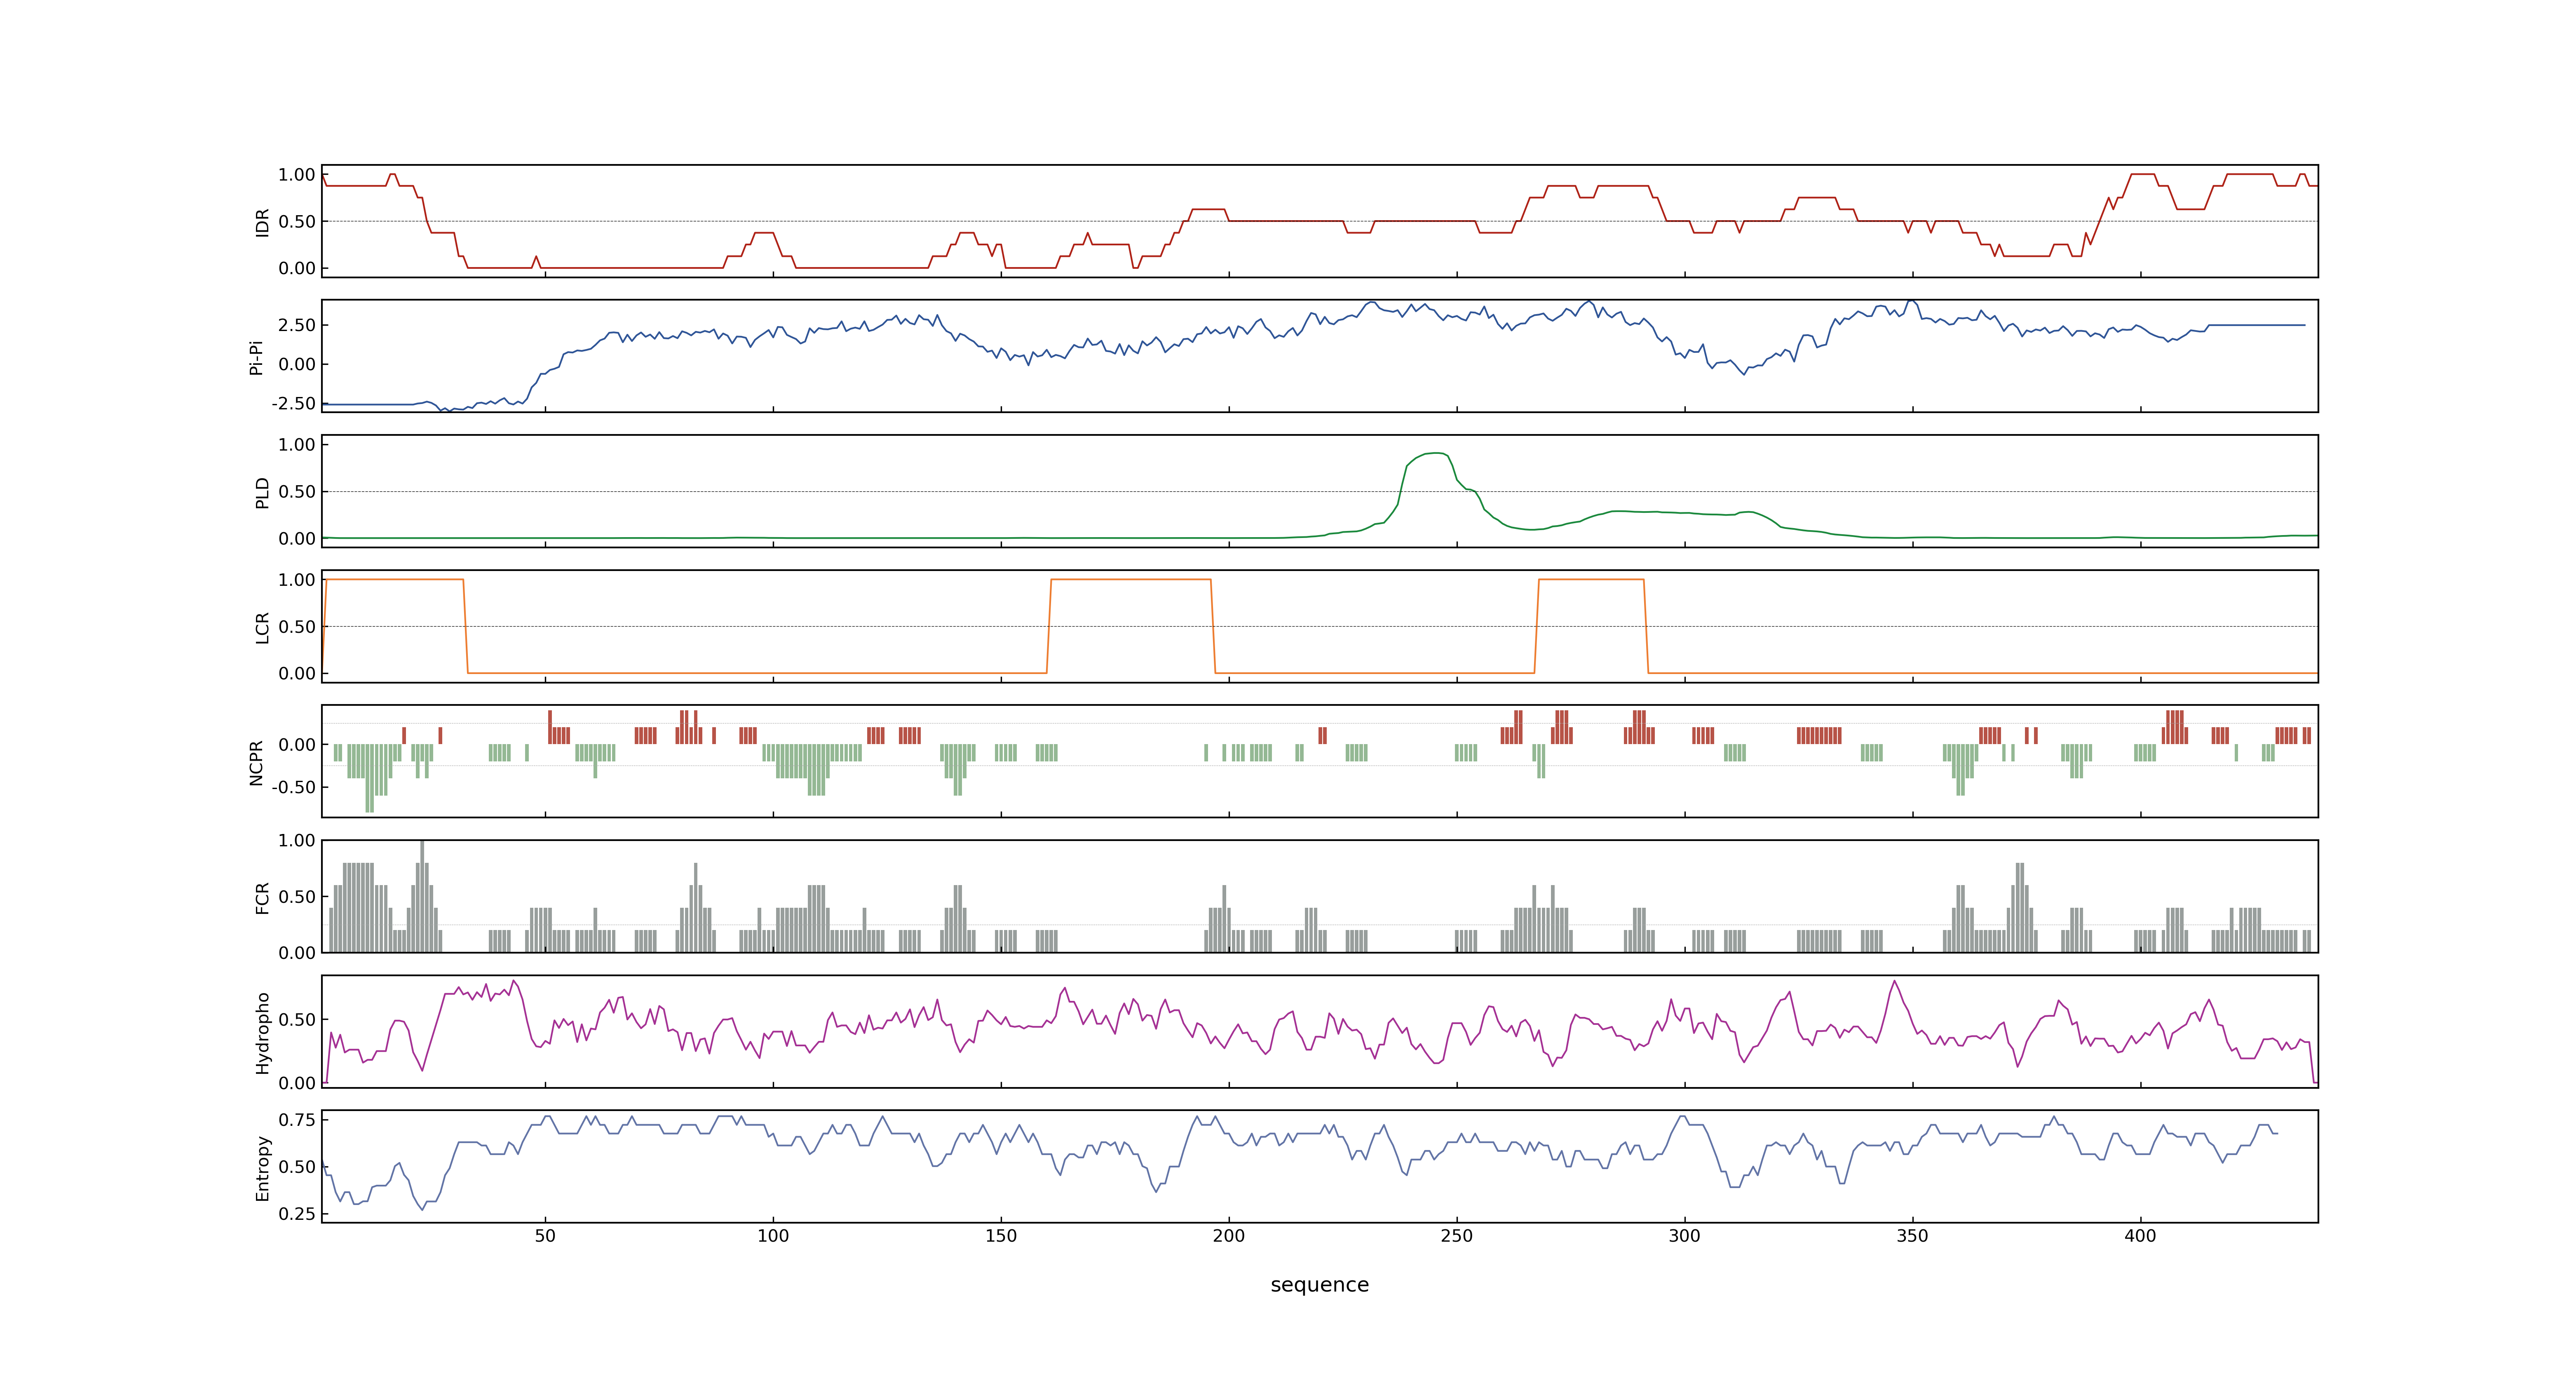Click the first LCR plateau at sequence start
Image resolution: width=2576 pixels, height=1374 pixels.
394,579
